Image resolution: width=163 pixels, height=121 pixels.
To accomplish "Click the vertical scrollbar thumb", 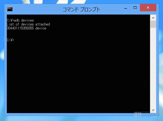I will click(x=153, y=24).
